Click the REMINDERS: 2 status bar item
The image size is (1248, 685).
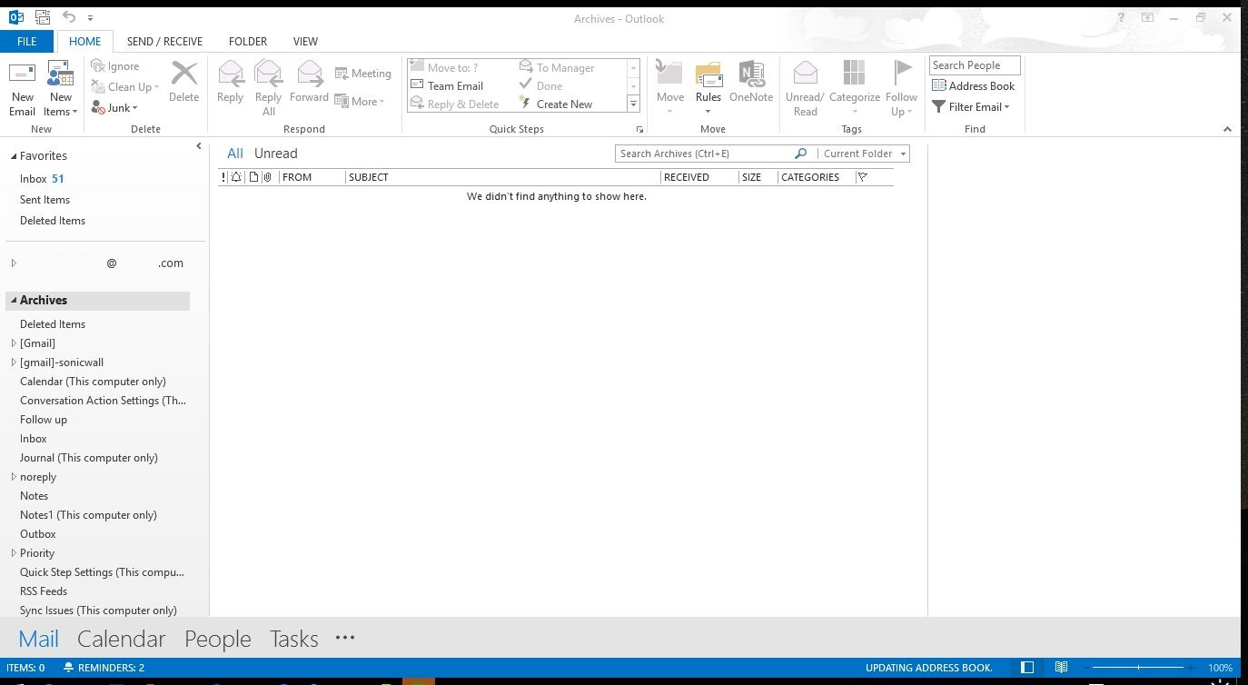(104, 668)
